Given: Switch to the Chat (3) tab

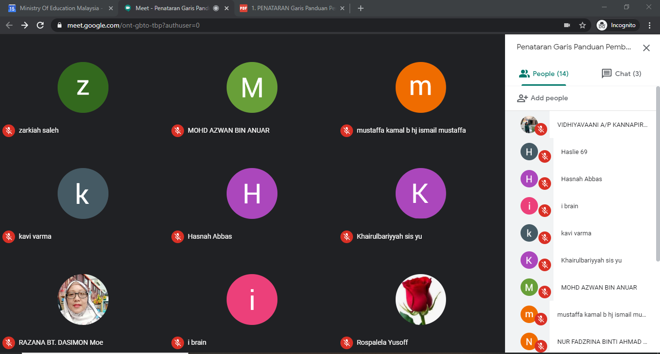Looking at the screenshot, I should coord(621,74).
